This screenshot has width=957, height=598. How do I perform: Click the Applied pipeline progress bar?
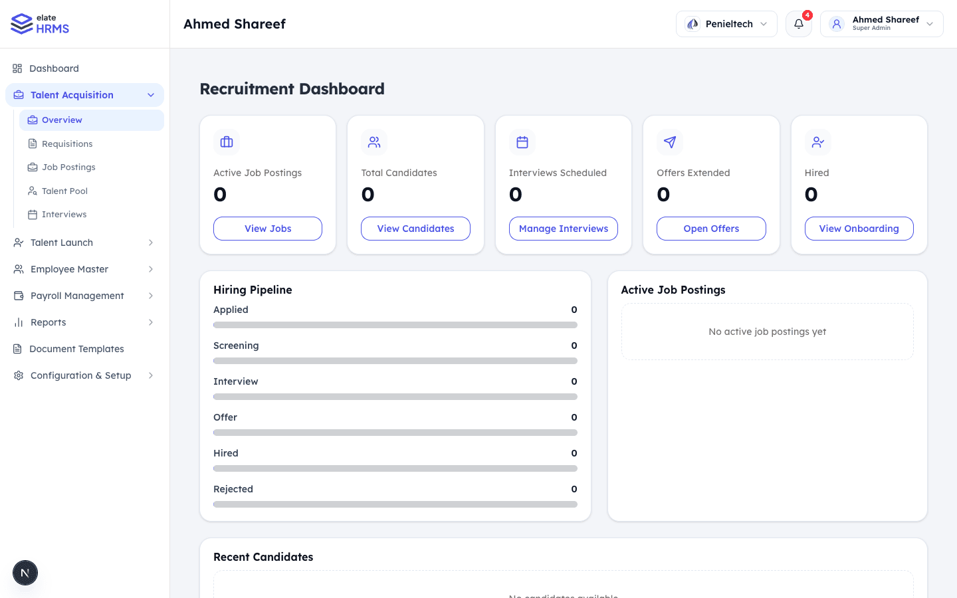coord(395,325)
